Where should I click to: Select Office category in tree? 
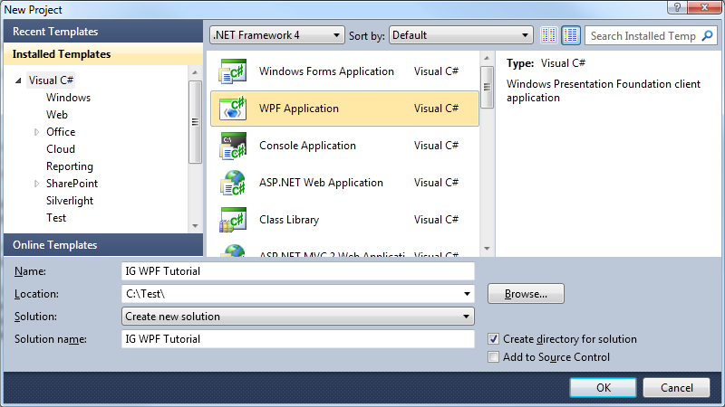[61, 132]
